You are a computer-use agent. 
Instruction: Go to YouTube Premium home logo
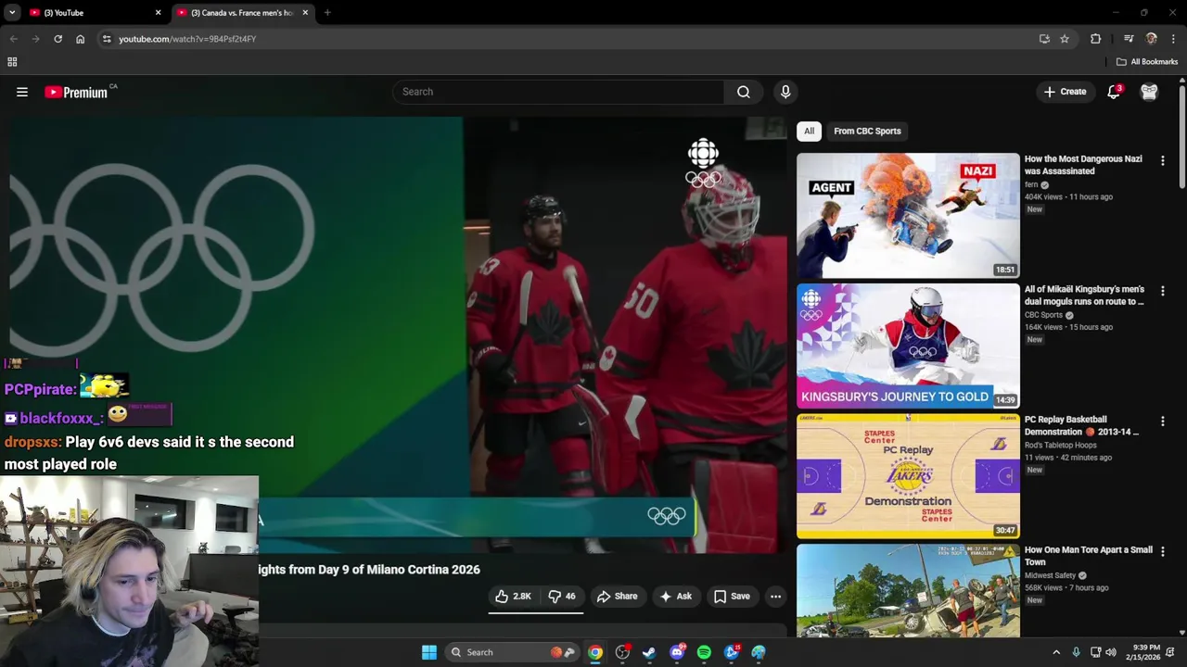(76, 92)
